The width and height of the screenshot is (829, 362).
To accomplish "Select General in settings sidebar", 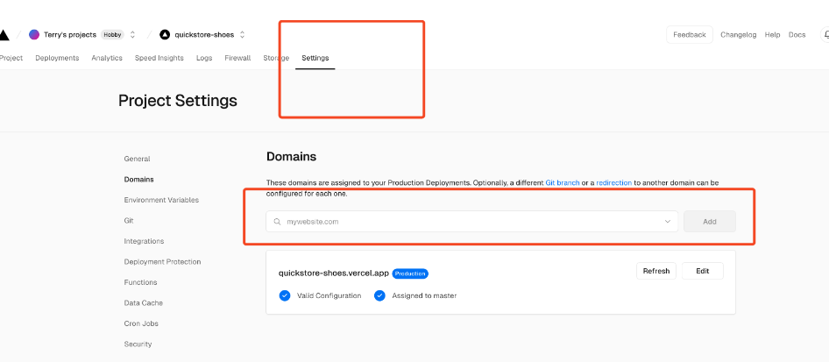I will pos(137,159).
